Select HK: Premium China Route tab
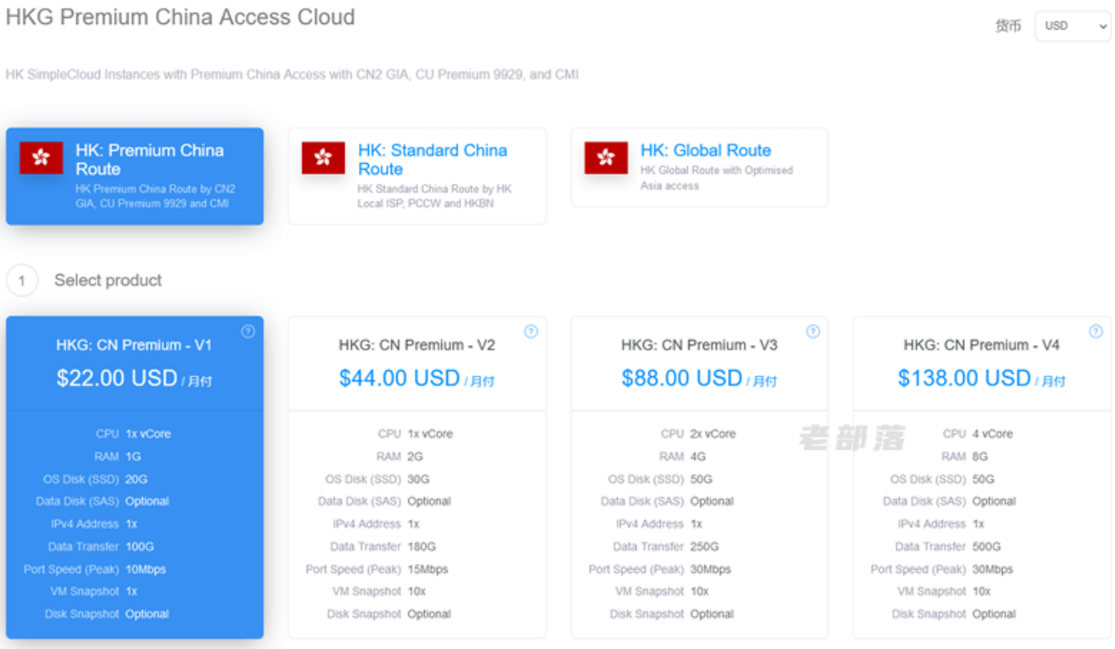The height and width of the screenshot is (649, 1115). coord(134,176)
